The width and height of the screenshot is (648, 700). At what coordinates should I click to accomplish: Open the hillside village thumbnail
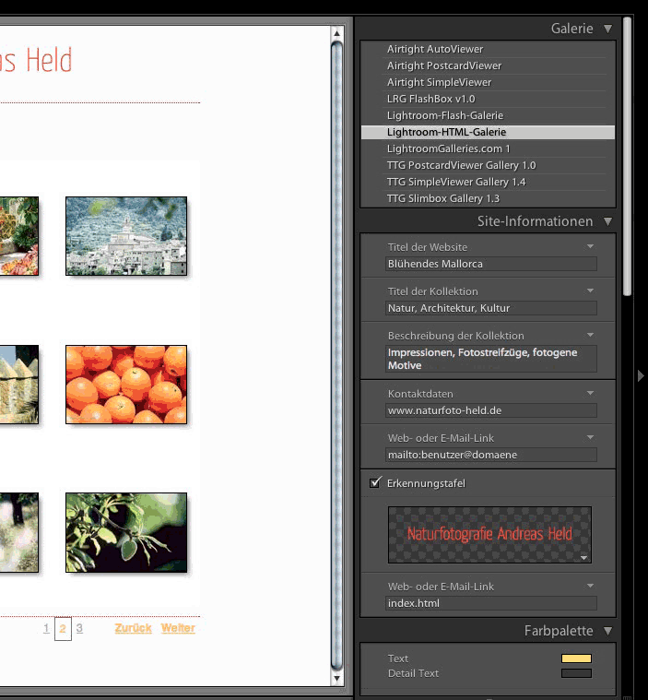(126, 236)
